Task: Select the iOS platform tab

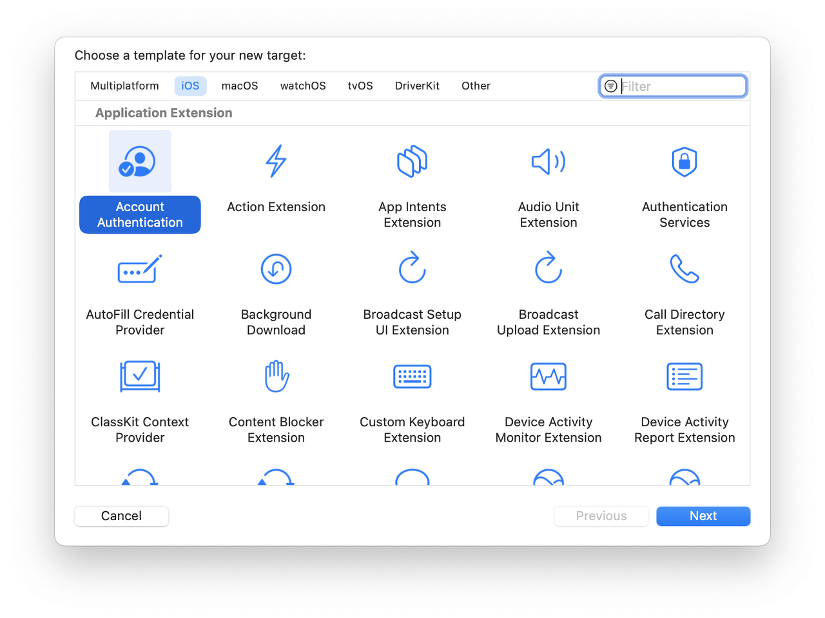Action: coord(190,86)
